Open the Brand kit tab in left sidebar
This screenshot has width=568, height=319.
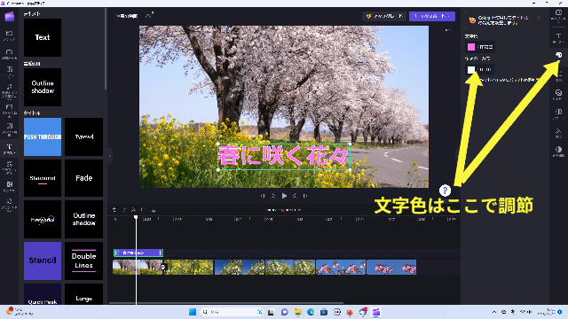click(9, 205)
